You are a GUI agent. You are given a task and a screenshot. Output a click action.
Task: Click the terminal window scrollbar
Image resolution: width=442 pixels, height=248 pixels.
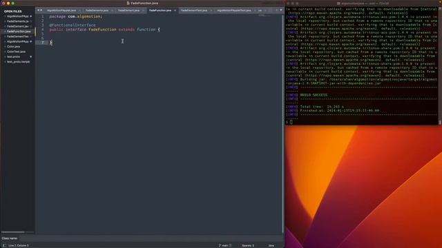click(440, 122)
